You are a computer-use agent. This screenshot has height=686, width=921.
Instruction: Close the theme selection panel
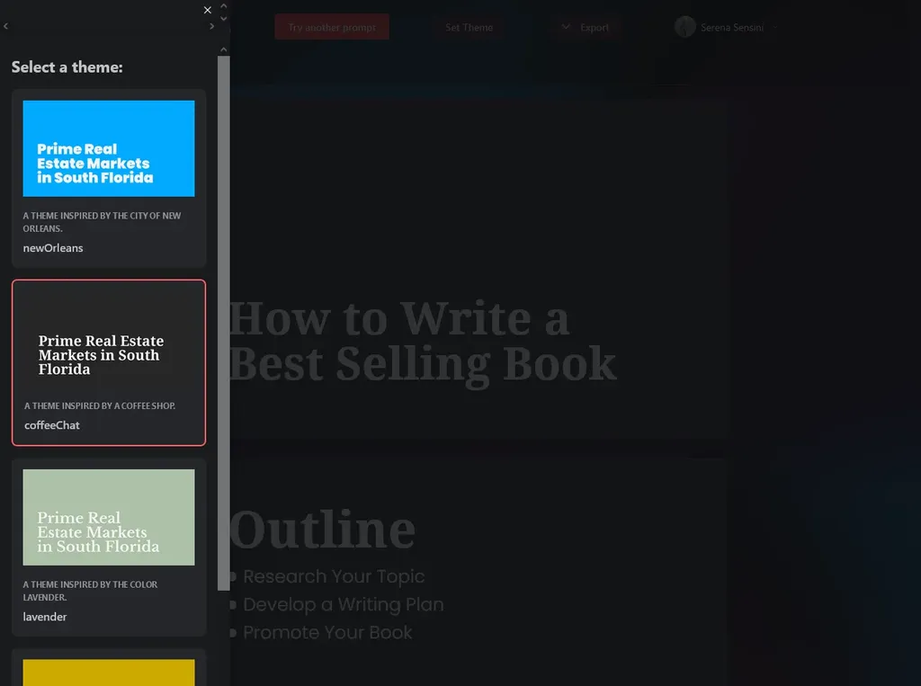(208, 10)
